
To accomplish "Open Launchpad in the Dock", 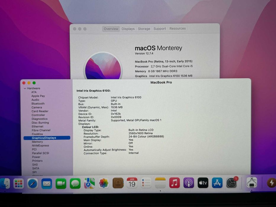I will pyautogui.click(x=18, y=184).
